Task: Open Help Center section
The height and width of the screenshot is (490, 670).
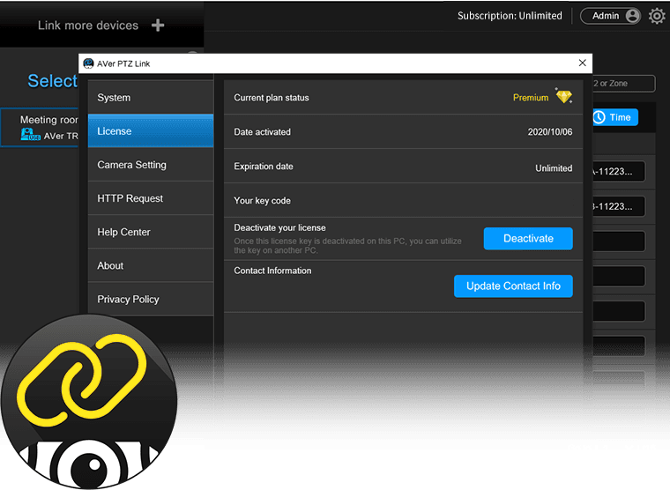Action: (151, 232)
